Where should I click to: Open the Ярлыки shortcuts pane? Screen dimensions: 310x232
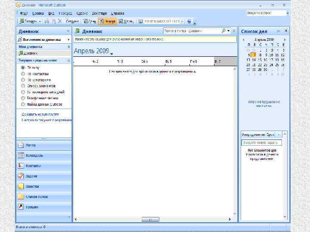tap(44, 207)
